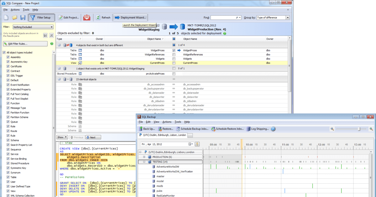Save the project using the floppy disk icon
The image size is (376, 197).
[x=22, y=18]
